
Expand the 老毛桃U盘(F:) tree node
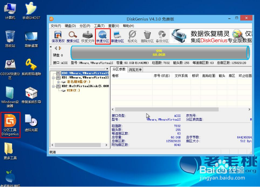tap(58, 82)
